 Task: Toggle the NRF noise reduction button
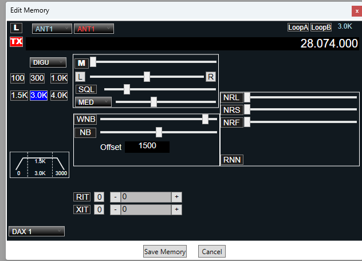pos(232,122)
